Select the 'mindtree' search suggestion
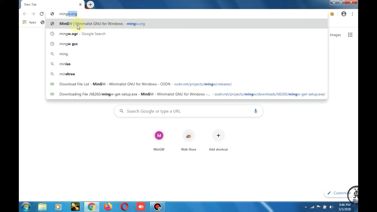This screenshot has height=212, width=377. [x=187, y=74]
